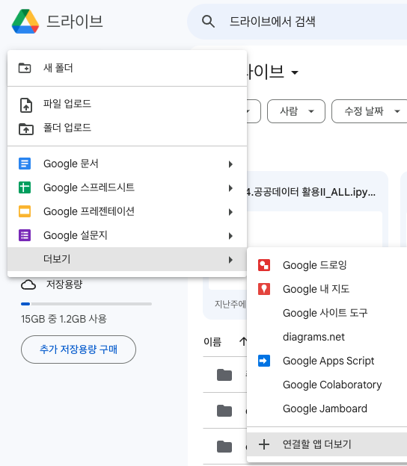Click the Google 문서 blue docs icon

click(x=25, y=164)
